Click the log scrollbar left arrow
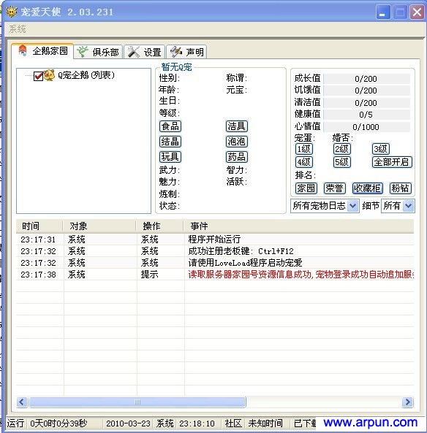 click(22, 402)
